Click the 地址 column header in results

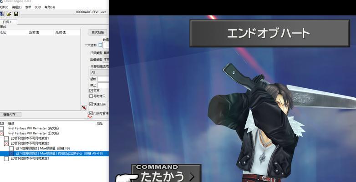click(13, 32)
